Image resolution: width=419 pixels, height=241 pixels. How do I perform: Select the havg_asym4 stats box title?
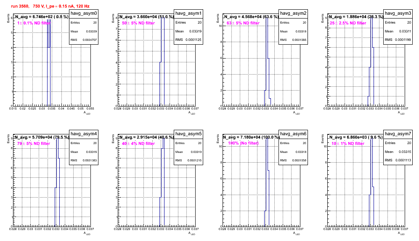84,134
